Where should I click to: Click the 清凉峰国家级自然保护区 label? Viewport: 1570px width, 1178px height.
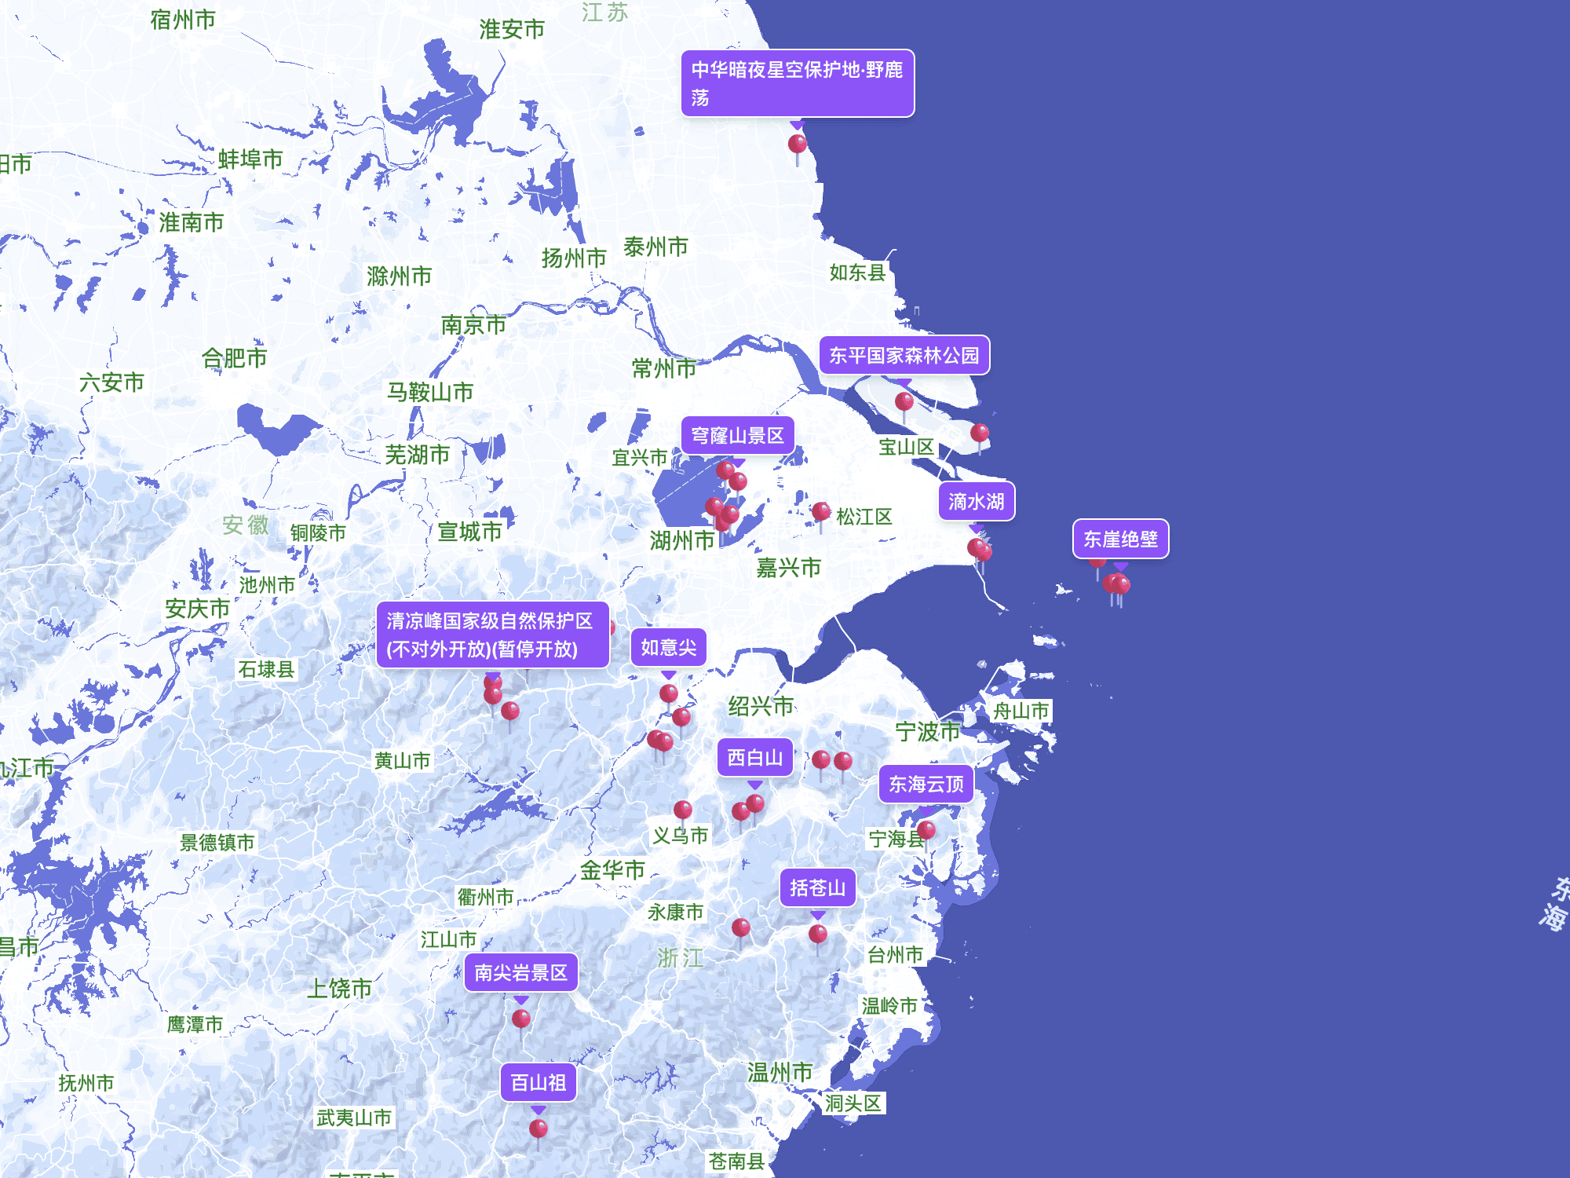click(x=493, y=635)
